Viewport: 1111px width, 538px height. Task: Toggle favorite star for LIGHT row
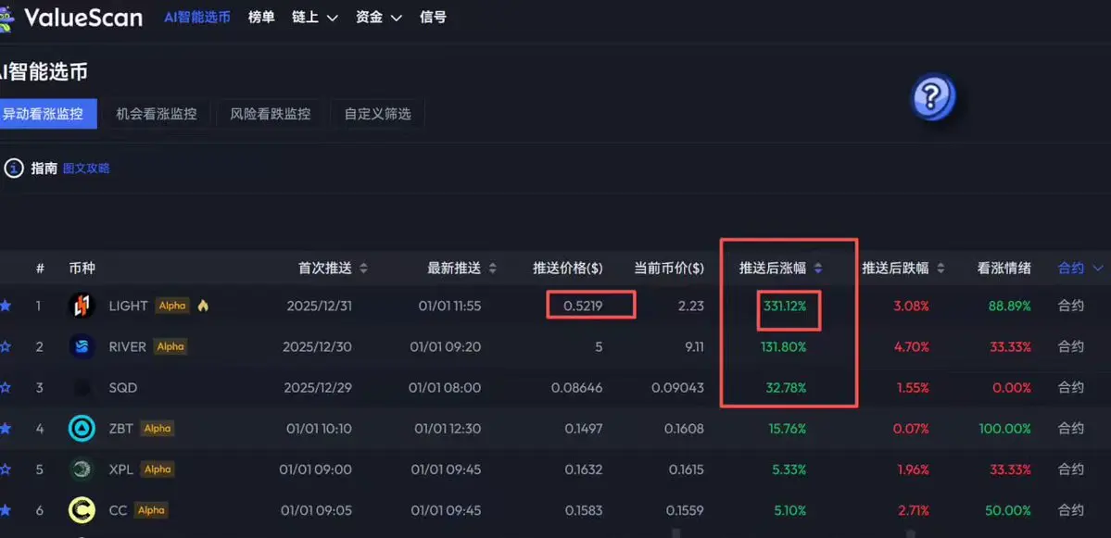(x=6, y=306)
